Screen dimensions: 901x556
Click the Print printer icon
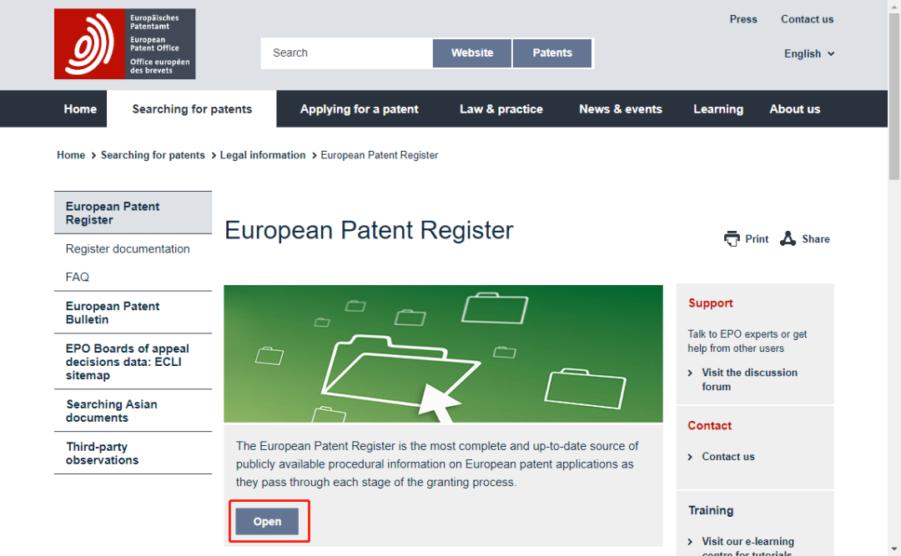pos(732,239)
